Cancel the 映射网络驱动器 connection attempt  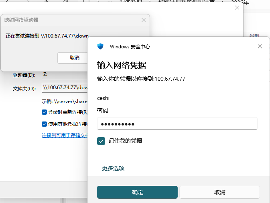(x=73, y=58)
